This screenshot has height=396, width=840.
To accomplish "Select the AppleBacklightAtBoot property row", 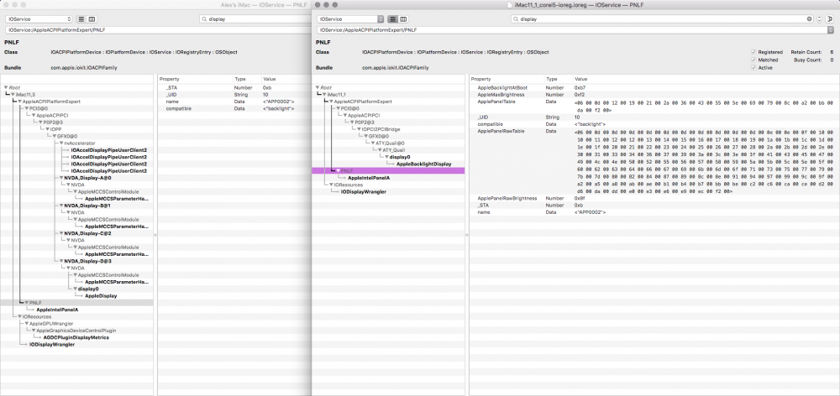I will (x=654, y=87).
